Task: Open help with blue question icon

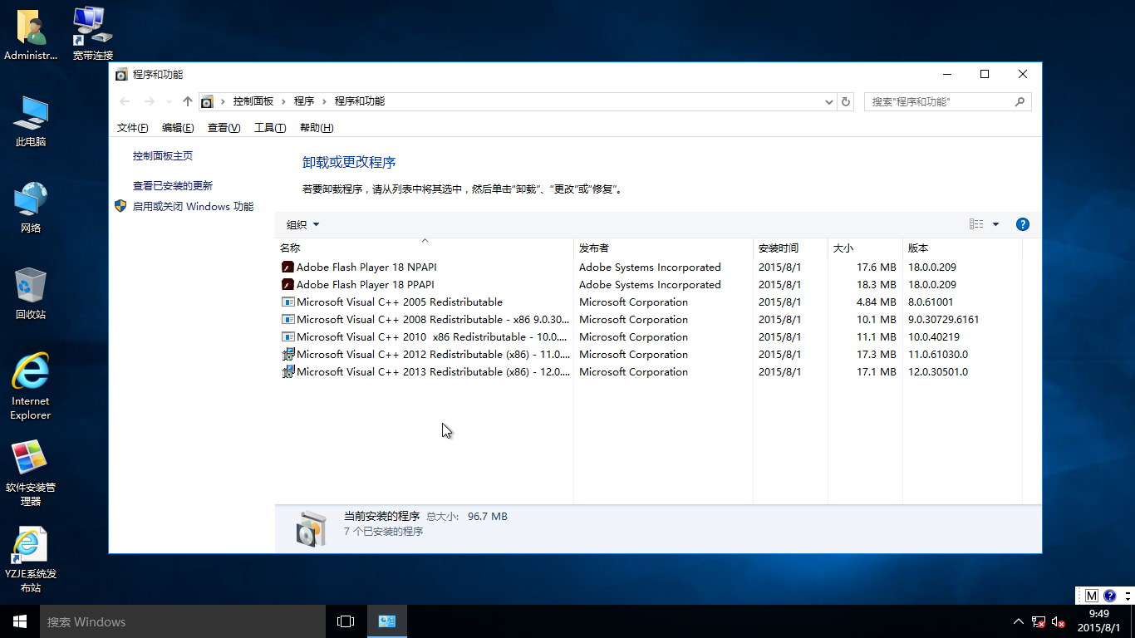Action: click(x=1023, y=224)
